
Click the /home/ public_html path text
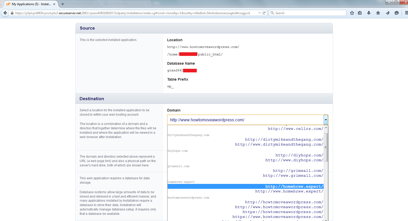click(195, 54)
